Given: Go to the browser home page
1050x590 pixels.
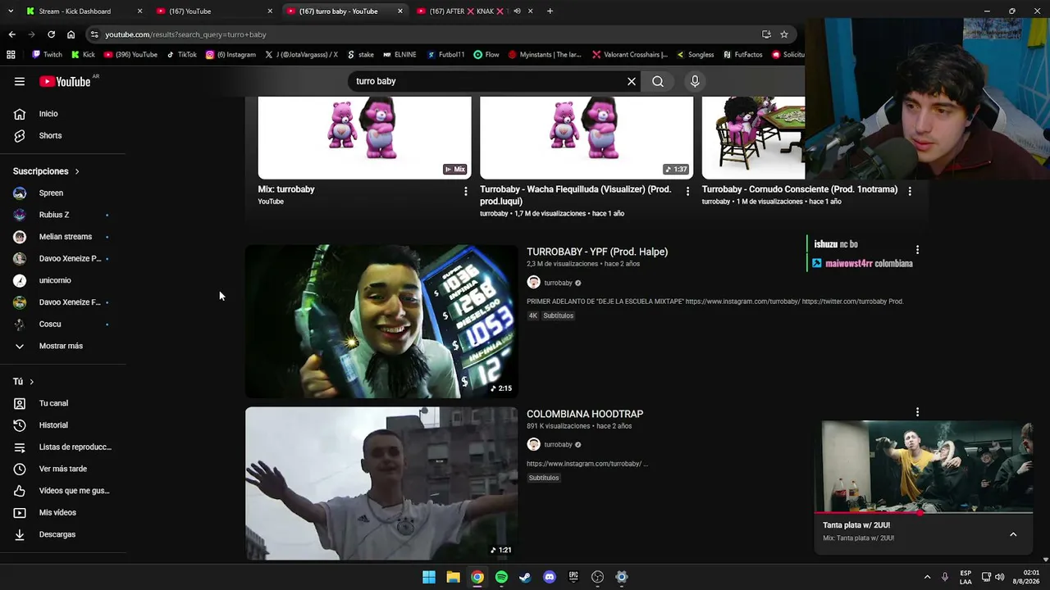Looking at the screenshot, I should pos(71,34).
